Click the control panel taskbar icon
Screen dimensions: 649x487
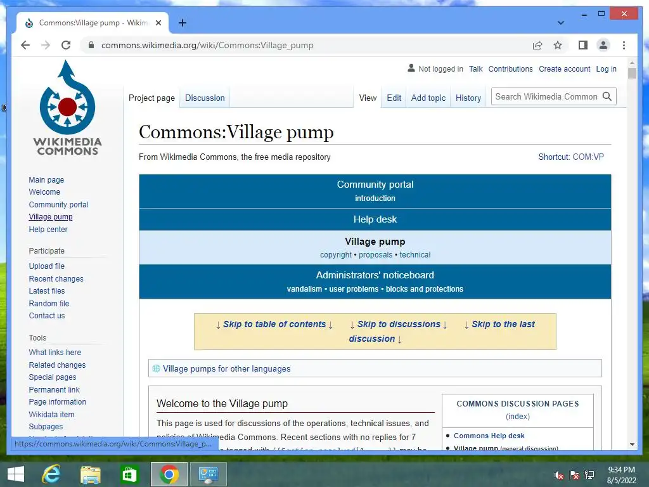coord(208,474)
